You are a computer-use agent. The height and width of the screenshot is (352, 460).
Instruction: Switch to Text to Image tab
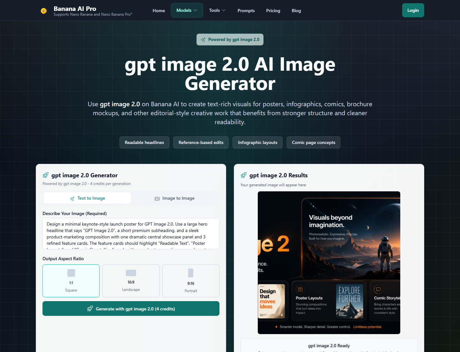point(87,198)
